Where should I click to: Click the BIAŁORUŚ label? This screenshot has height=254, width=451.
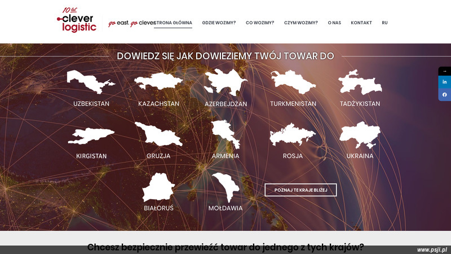[158, 208]
